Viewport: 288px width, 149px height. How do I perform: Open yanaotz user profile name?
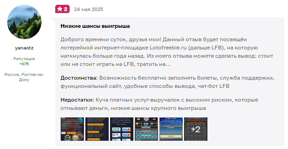click(24, 48)
